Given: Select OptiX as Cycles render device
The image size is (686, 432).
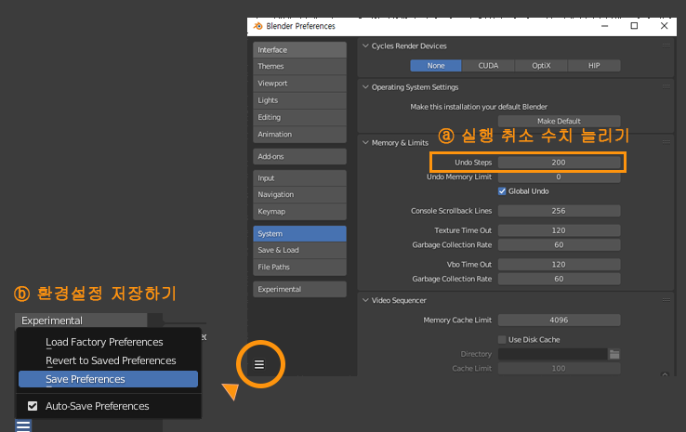Looking at the screenshot, I should (x=541, y=66).
